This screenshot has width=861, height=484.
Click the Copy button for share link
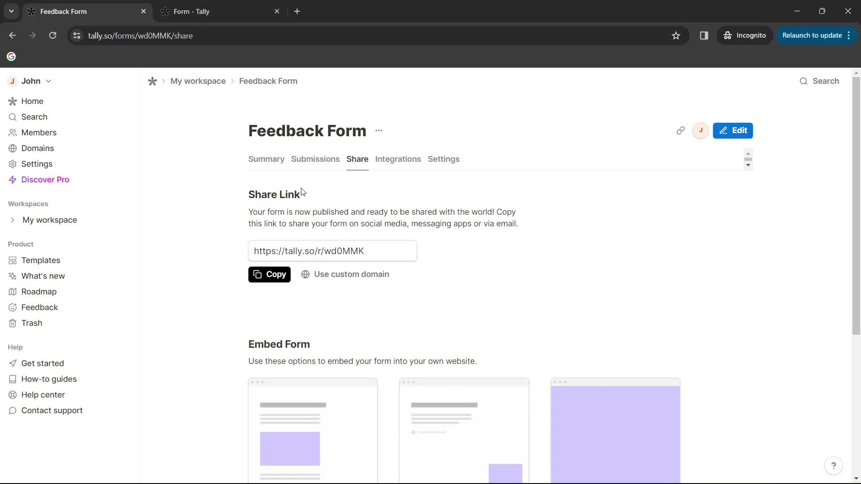[270, 274]
